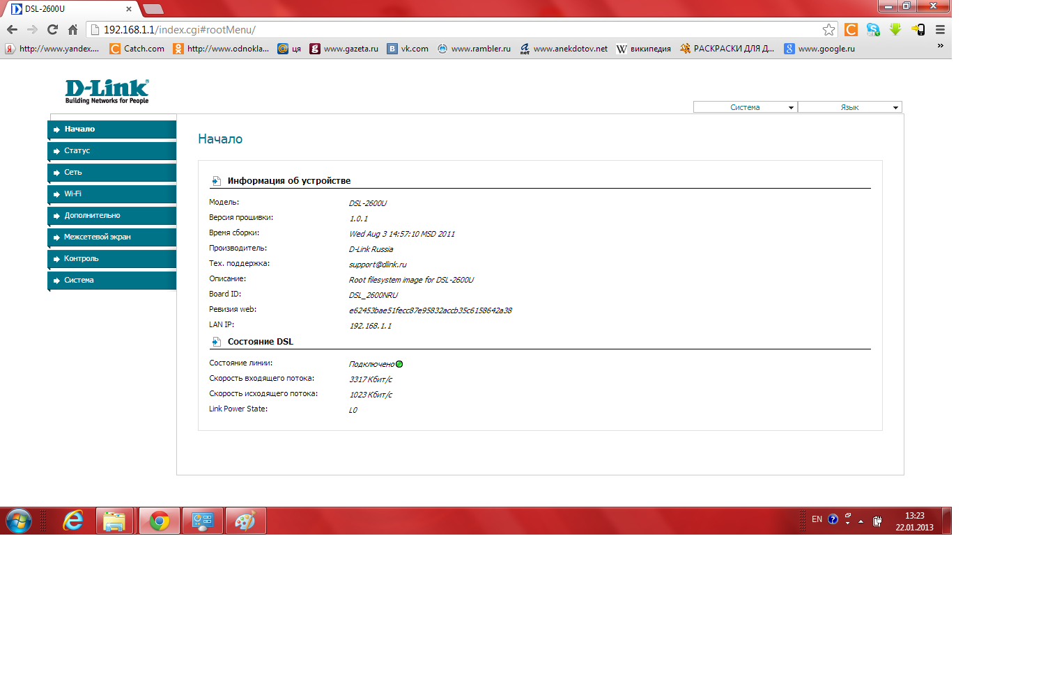
Task: Launch Internet Explorer from the taskbar
Action: pos(72,521)
